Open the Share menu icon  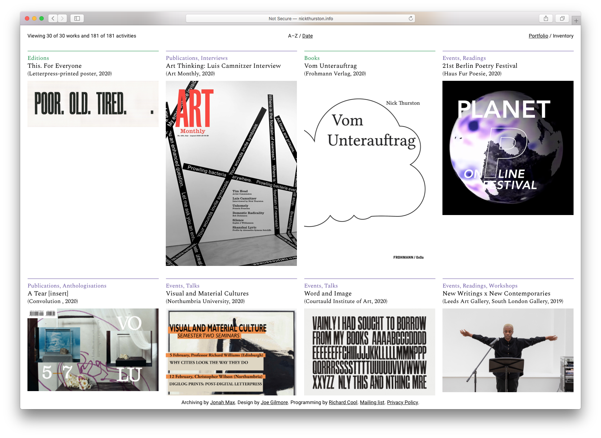546,18
